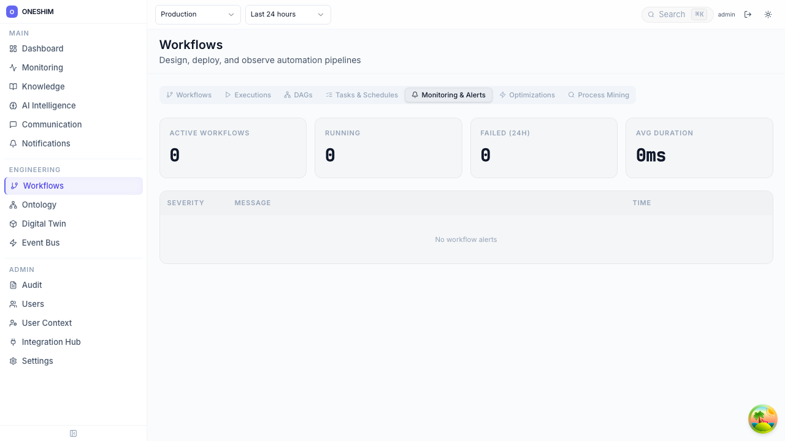Viewport: 785px width, 441px height.
Task: Expand the Last 24 hours time selector
Action: click(x=288, y=14)
